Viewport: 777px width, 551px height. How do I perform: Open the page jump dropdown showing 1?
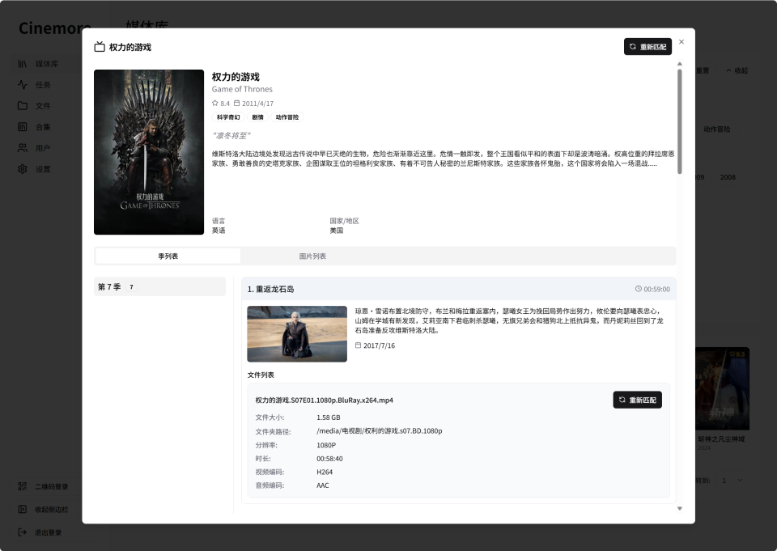pos(732,480)
